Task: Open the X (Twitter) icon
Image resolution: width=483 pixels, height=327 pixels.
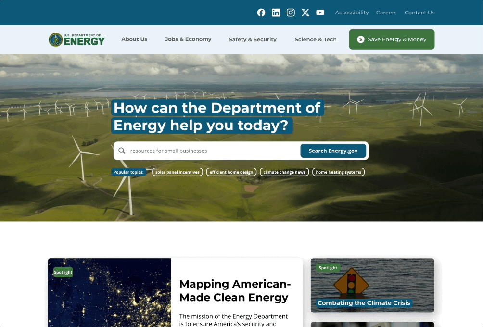Action: [x=305, y=13]
